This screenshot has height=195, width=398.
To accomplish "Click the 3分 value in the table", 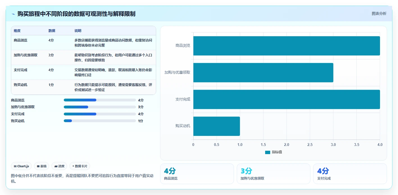I will pos(51,55).
